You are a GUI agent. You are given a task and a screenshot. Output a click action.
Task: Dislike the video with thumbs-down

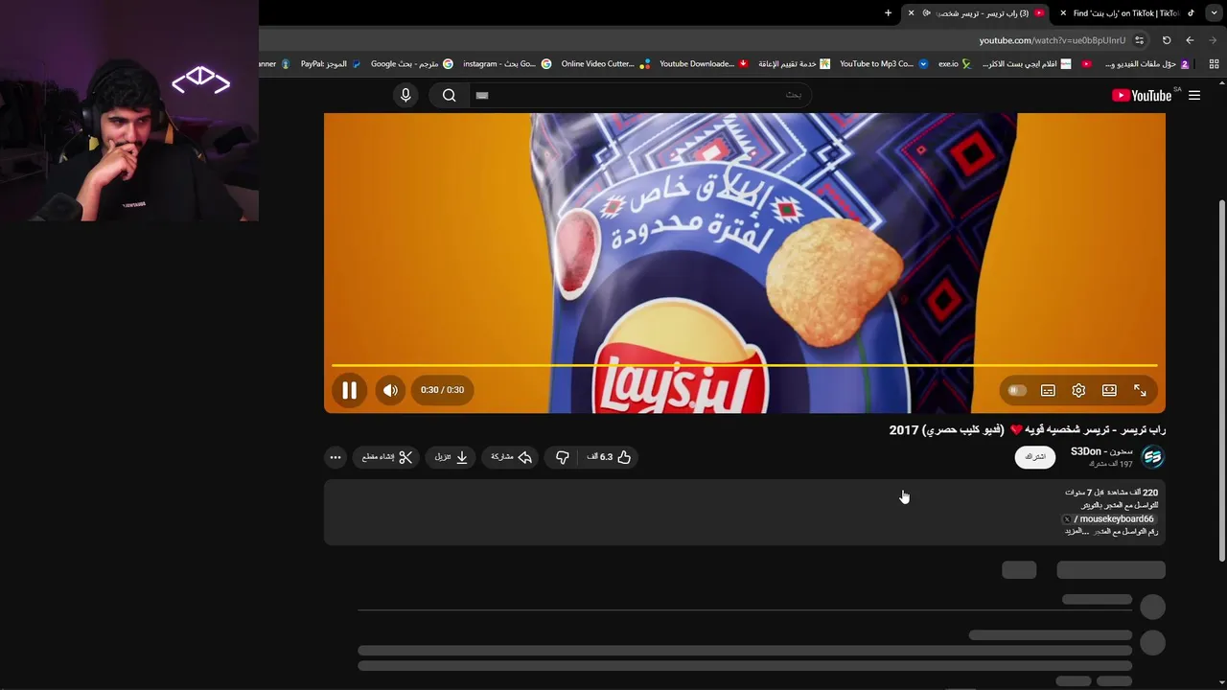[563, 457]
